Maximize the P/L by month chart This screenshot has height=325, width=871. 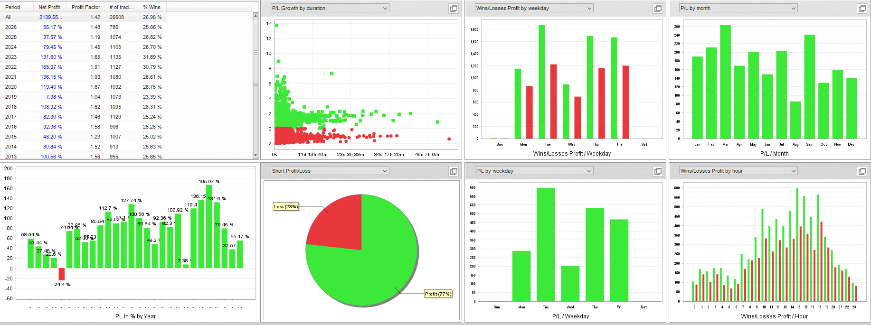click(x=862, y=9)
